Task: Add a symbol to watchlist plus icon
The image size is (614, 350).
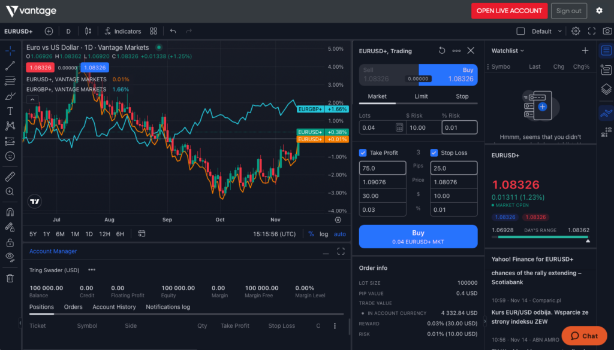Action: click(x=585, y=50)
